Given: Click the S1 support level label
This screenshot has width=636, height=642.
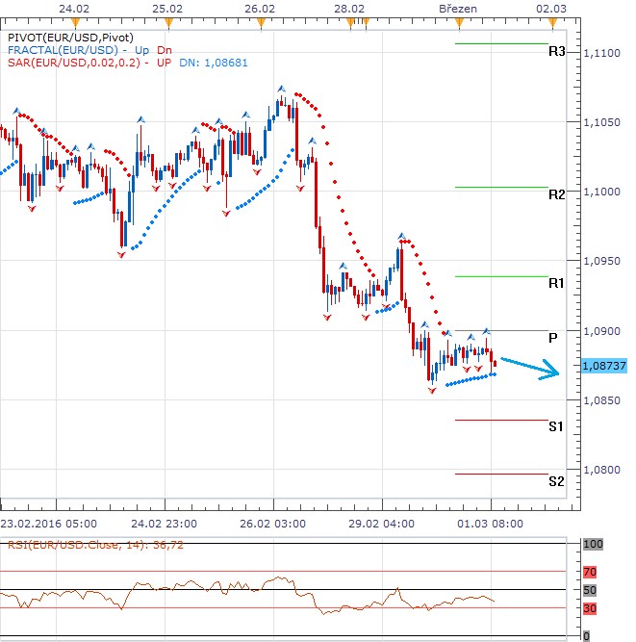Looking at the screenshot, I should pos(556,425).
